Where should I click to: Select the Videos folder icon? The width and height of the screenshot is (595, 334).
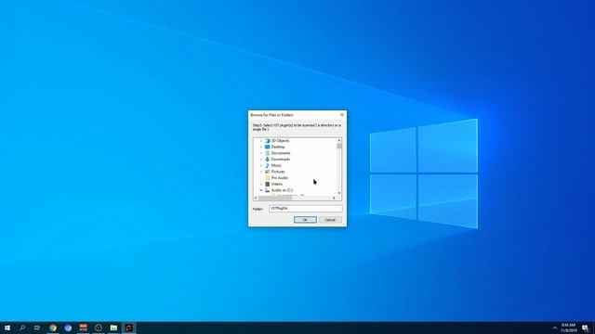coord(267,184)
